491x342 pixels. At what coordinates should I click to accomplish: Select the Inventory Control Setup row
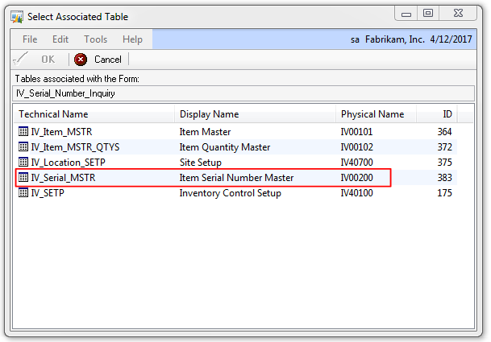[230, 192]
